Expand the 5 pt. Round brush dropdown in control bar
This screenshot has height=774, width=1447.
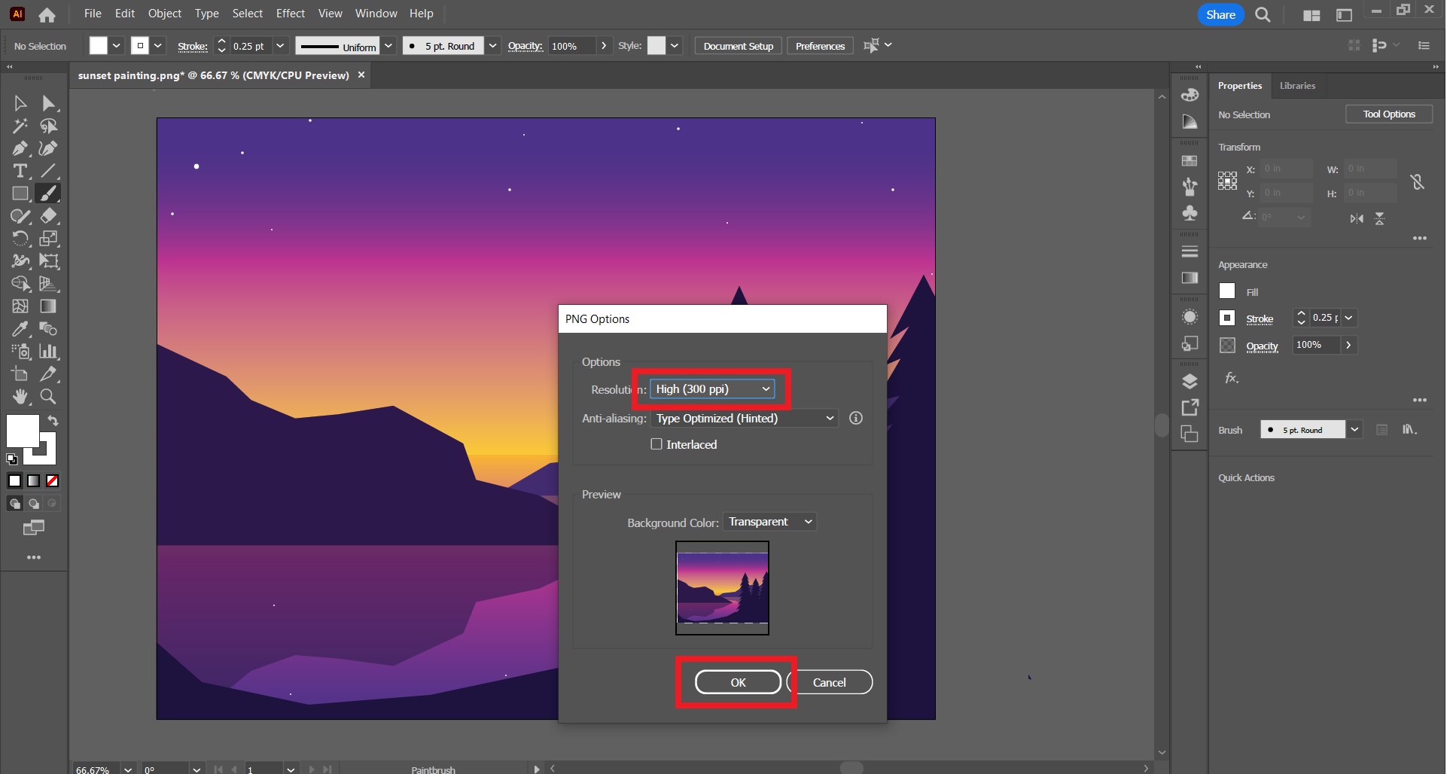492,46
